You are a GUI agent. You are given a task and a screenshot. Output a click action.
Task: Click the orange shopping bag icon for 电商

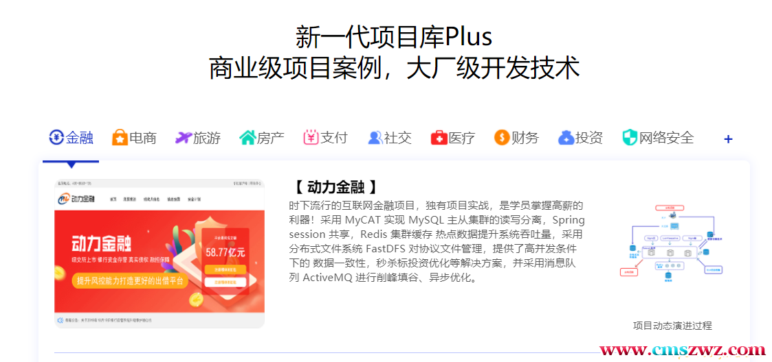point(120,138)
